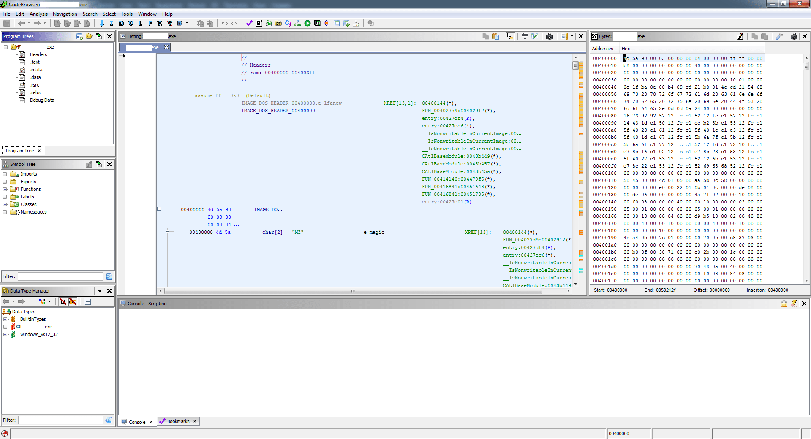Open the Analysis menu
The image size is (811, 439).
coord(38,14)
